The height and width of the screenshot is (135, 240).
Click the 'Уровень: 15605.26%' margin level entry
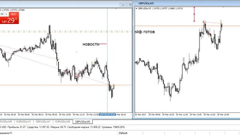[x=113, y=127]
